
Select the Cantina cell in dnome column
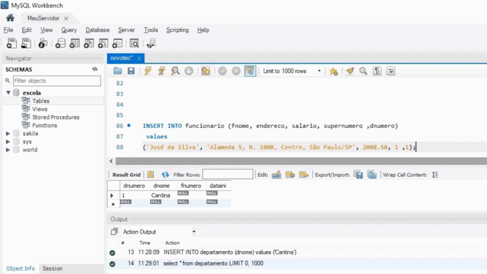(161, 195)
